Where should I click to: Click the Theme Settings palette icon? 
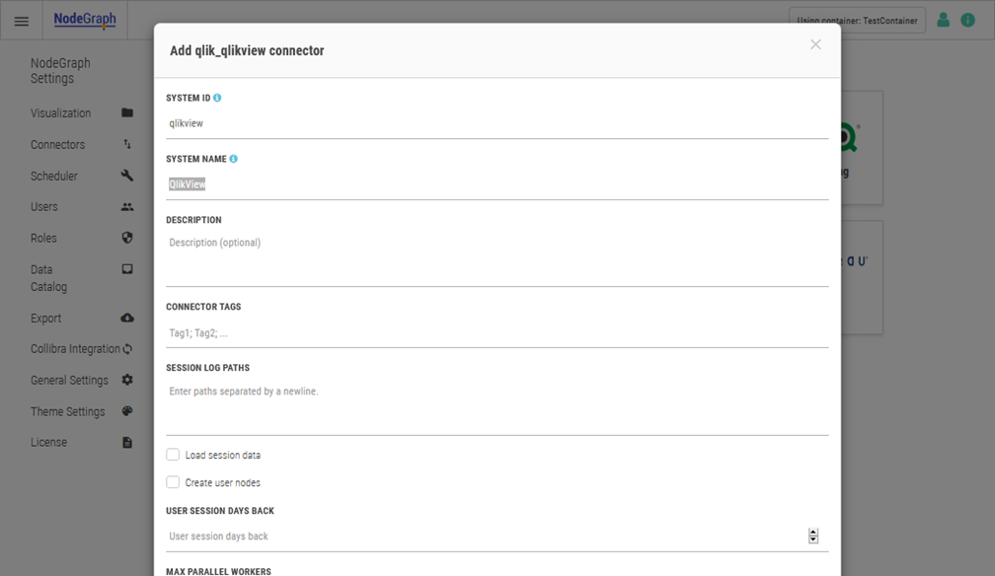(x=127, y=411)
